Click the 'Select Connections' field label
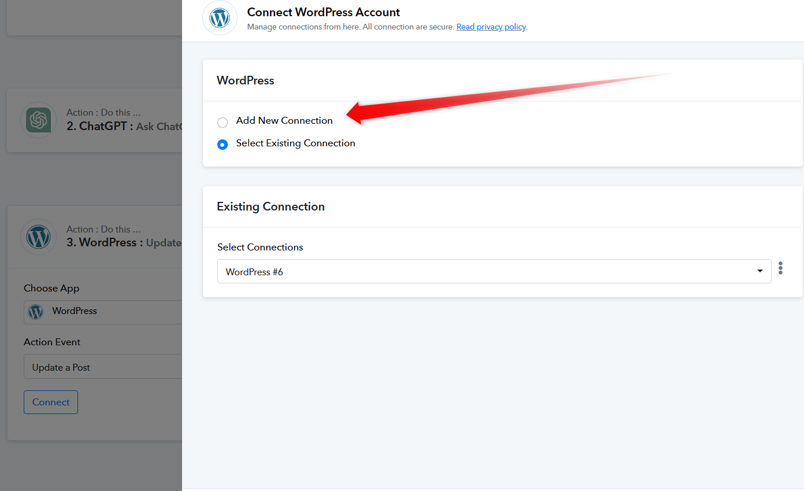The image size is (804, 491). (x=260, y=247)
